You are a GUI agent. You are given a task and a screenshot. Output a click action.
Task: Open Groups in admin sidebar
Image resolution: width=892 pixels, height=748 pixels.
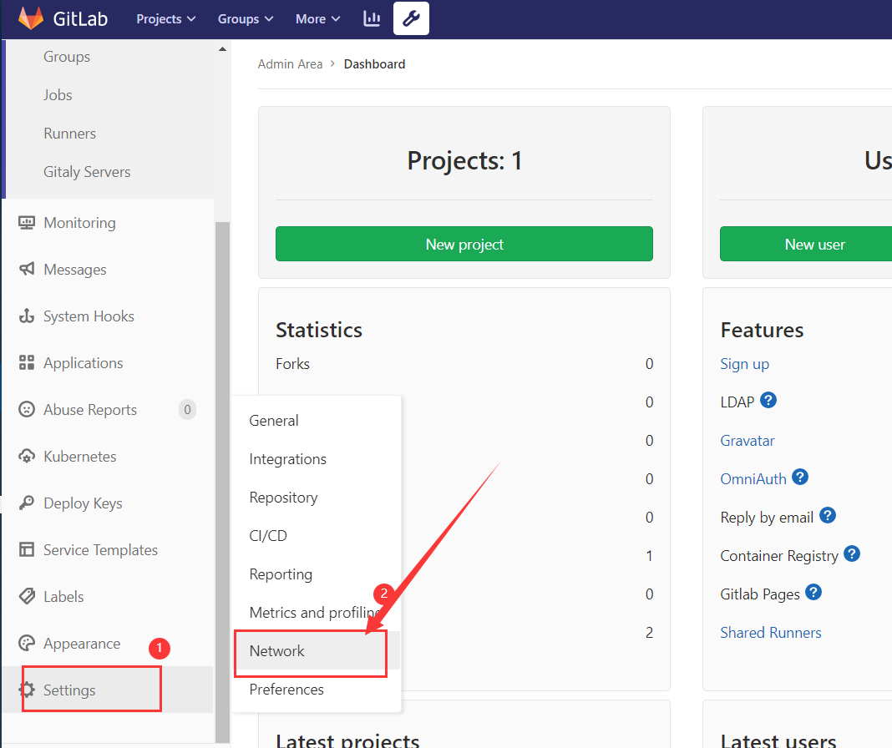[67, 56]
